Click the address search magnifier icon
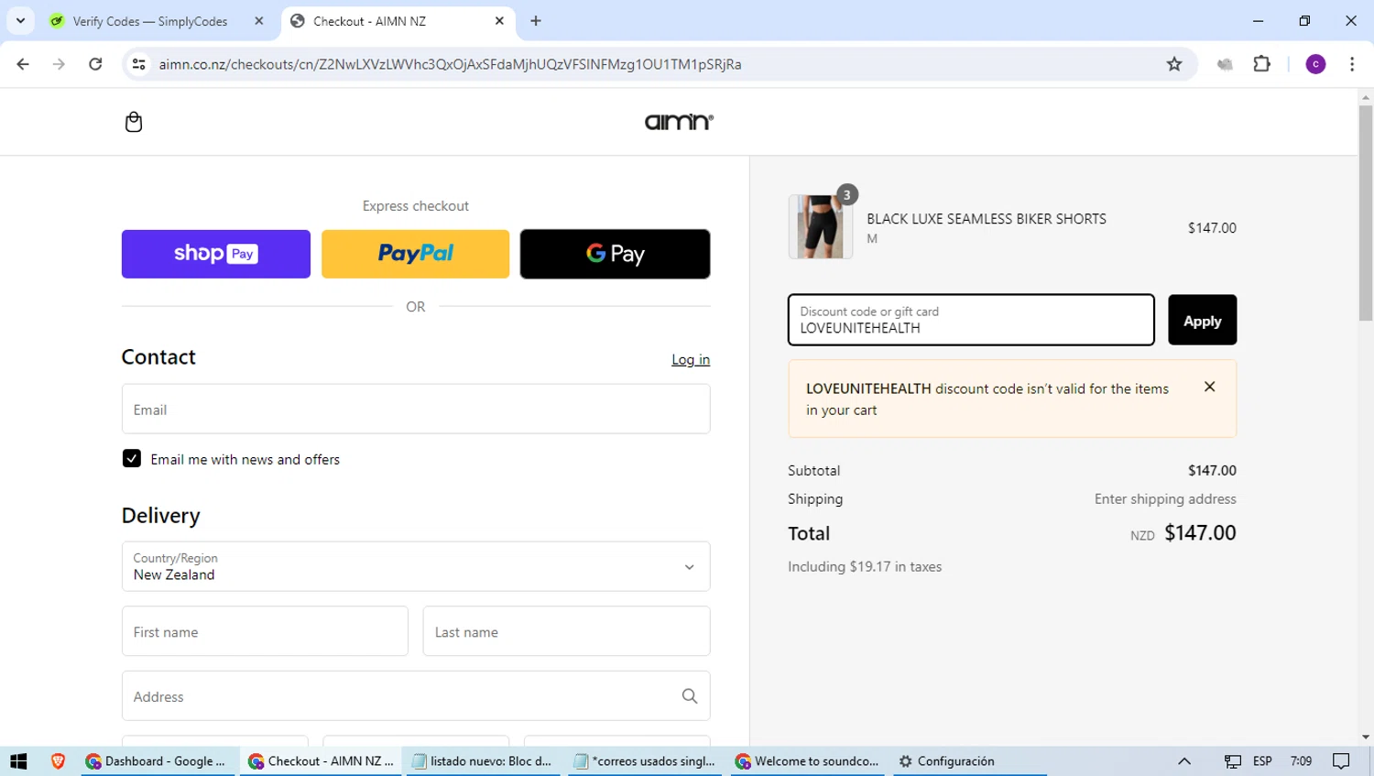This screenshot has height=776, width=1374. [690, 696]
